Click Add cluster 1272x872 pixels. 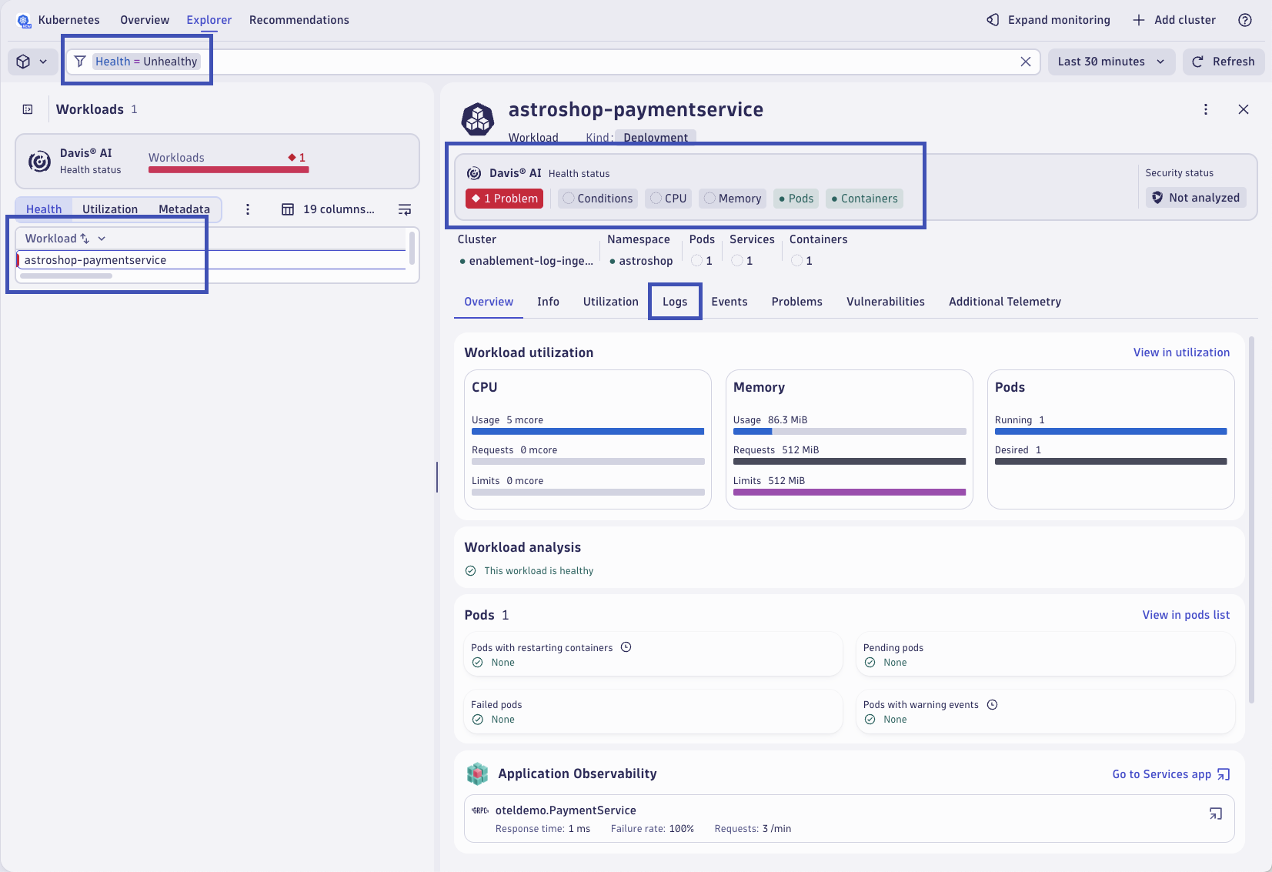point(1174,20)
